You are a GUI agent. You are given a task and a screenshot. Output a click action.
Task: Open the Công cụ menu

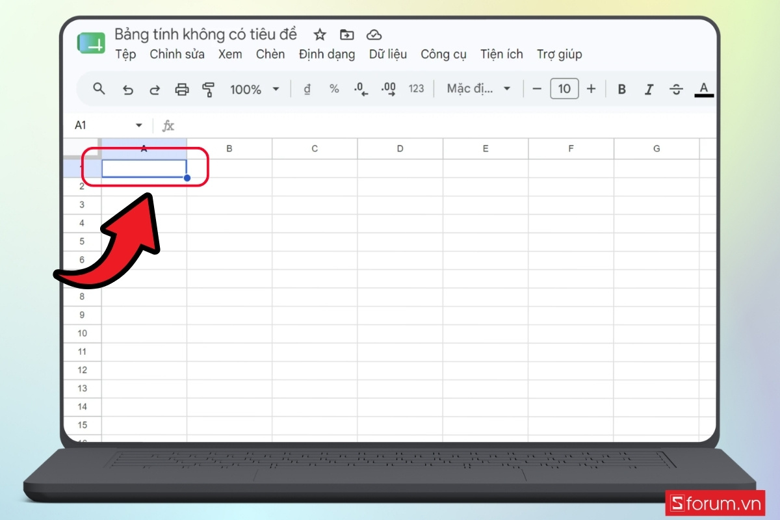pyautogui.click(x=443, y=54)
